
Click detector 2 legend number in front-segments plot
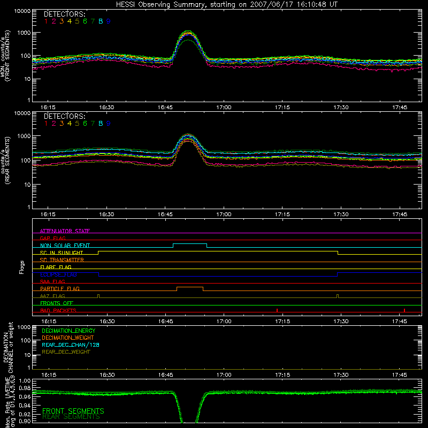coord(54,21)
